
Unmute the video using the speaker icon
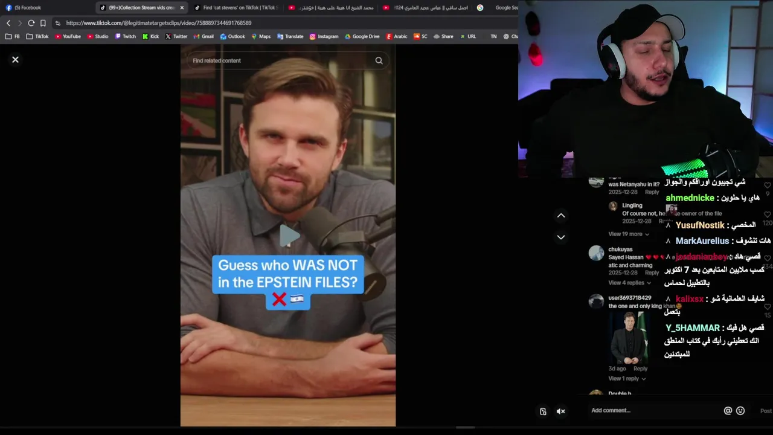560,411
